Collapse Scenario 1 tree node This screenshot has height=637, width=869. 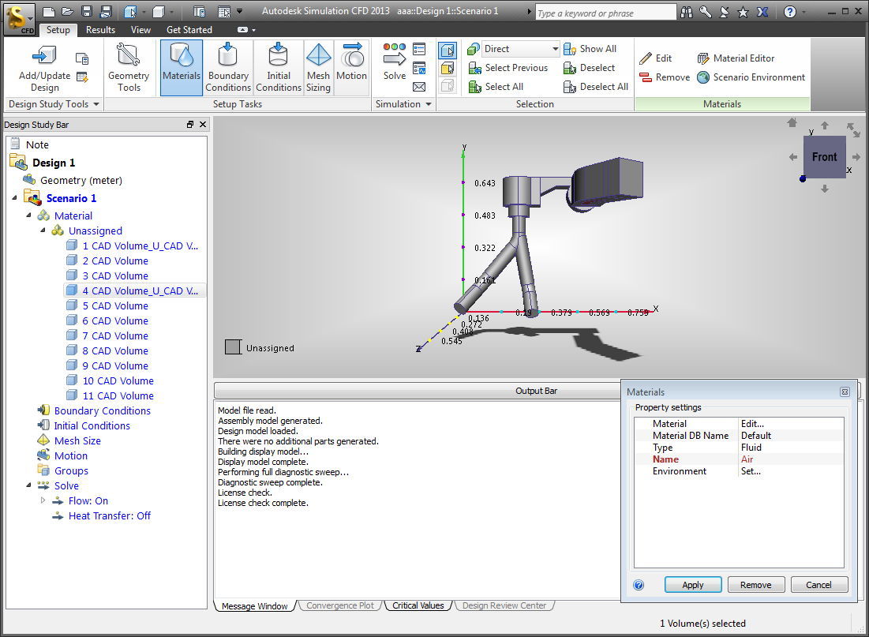pos(14,198)
